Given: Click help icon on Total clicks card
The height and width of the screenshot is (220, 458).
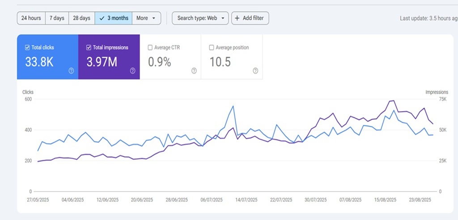Looking at the screenshot, I should (71, 71).
